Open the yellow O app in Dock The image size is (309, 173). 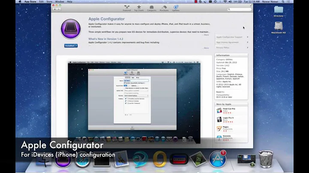click(159, 159)
